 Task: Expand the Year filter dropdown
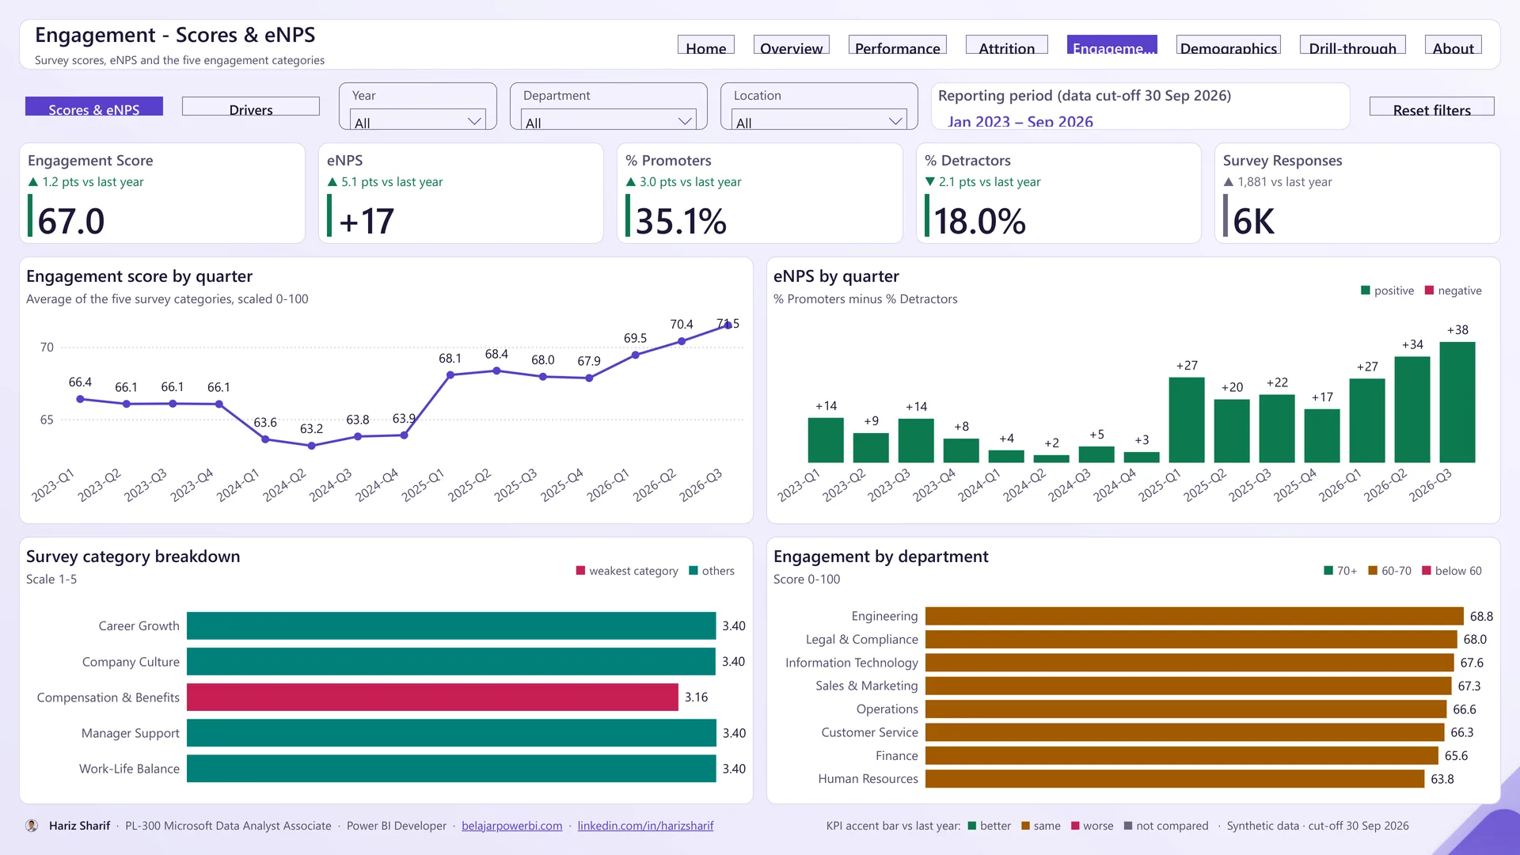[x=417, y=120]
